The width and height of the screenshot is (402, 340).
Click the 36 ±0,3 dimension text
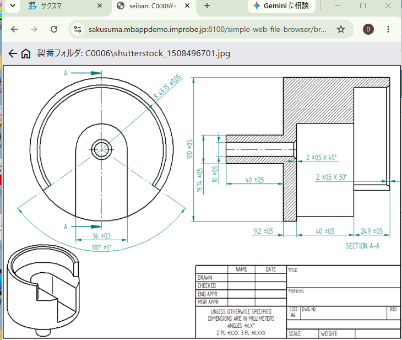(101, 236)
